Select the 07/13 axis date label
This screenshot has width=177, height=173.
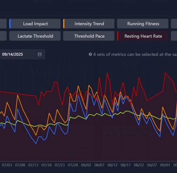pos(34,165)
